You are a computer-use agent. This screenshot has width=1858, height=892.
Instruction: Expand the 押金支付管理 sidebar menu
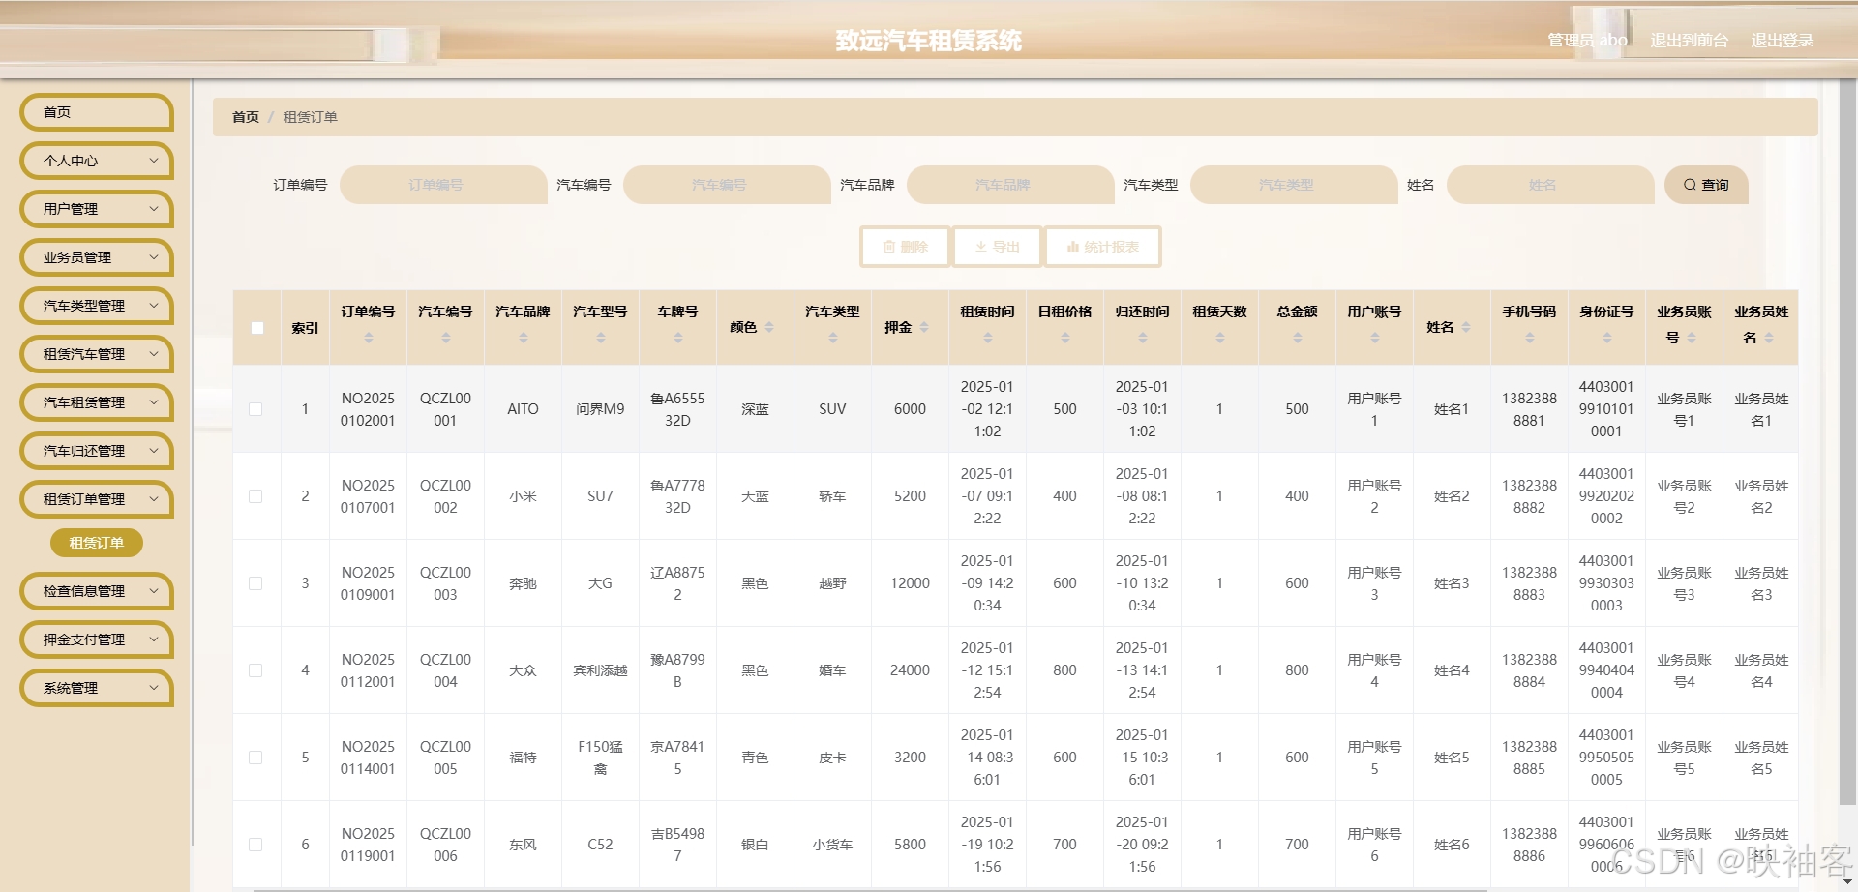[97, 639]
